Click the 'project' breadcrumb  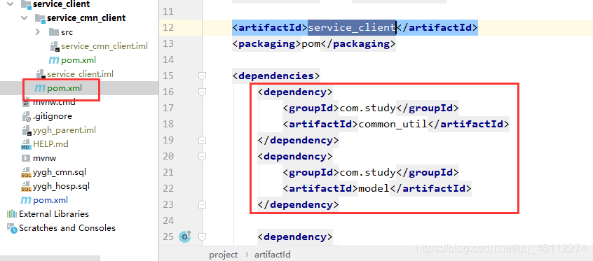click(x=224, y=255)
